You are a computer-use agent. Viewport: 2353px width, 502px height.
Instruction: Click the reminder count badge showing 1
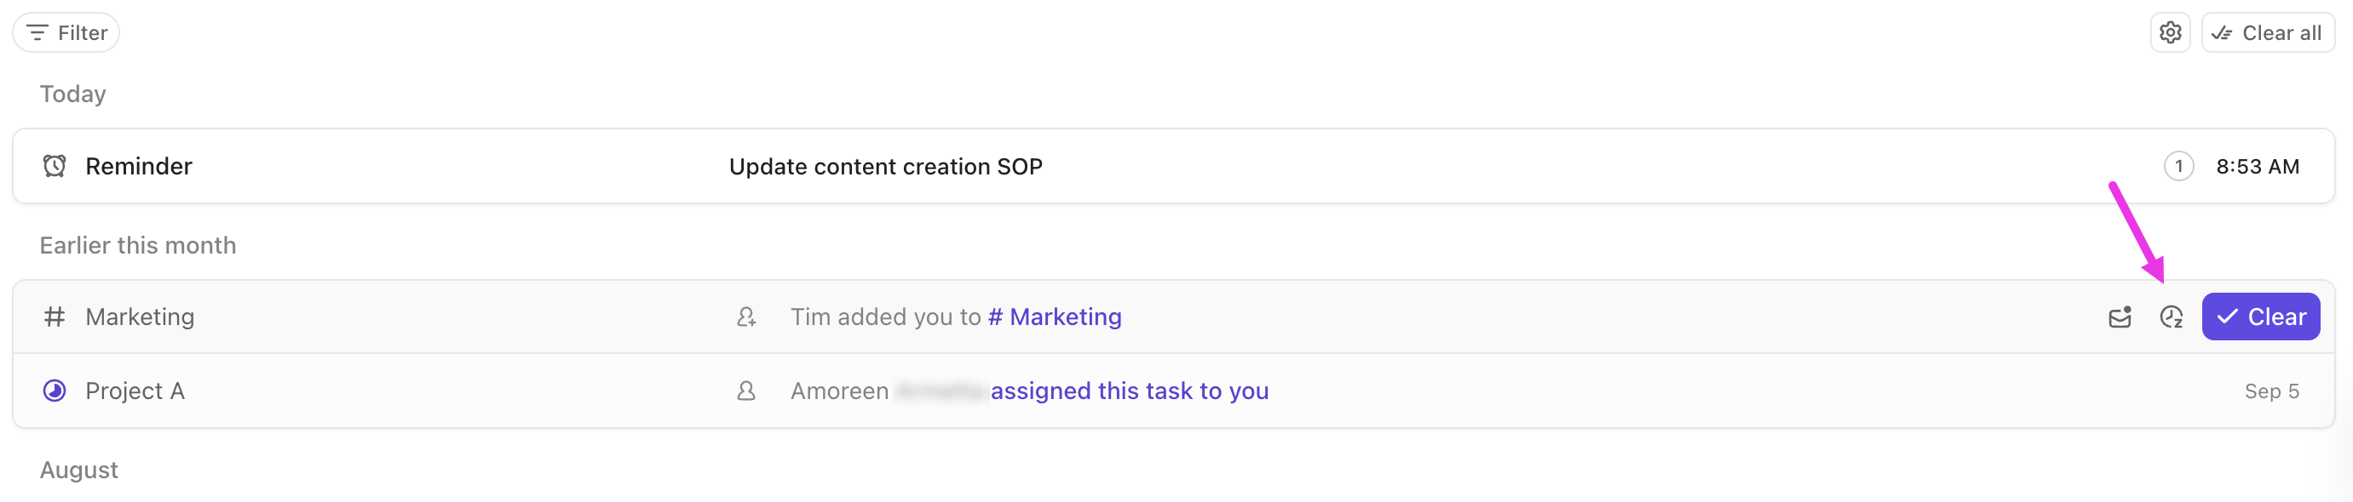(x=2178, y=166)
